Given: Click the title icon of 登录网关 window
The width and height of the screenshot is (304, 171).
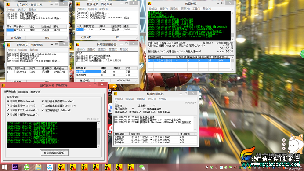Looking at the screenshot, I should (x=78, y=4).
